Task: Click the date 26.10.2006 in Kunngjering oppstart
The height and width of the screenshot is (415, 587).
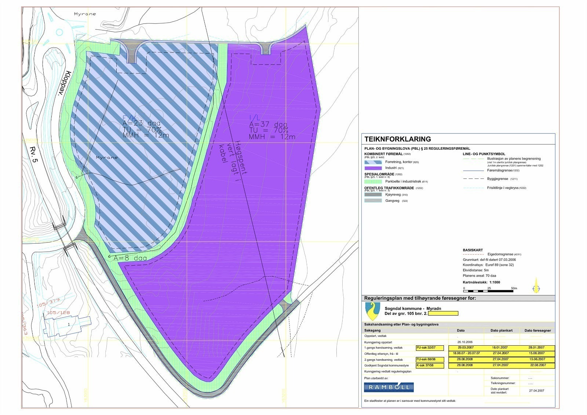Action: point(465,342)
